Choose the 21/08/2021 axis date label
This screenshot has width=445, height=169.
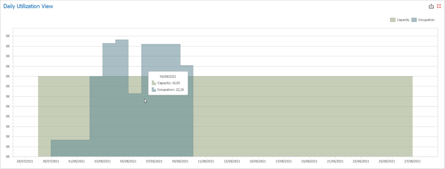coord(335,161)
